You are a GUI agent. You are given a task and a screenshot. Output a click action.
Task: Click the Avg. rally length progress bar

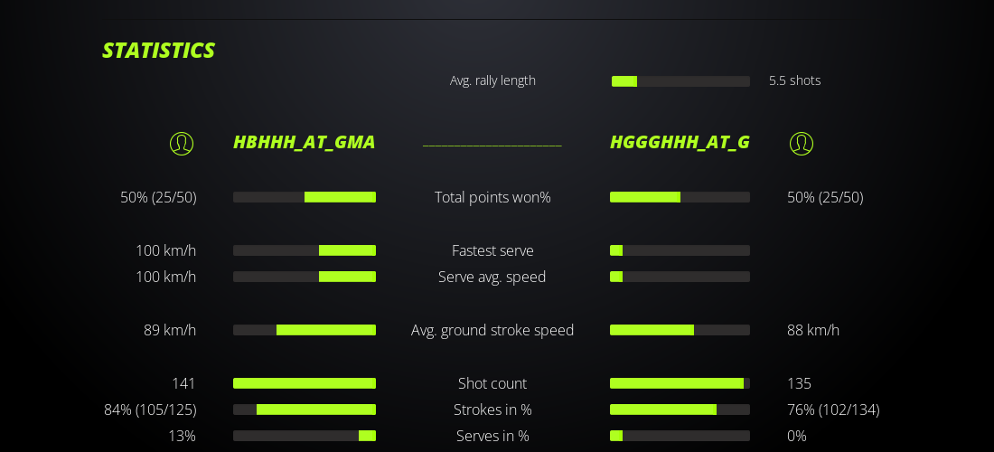coord(680,81)
